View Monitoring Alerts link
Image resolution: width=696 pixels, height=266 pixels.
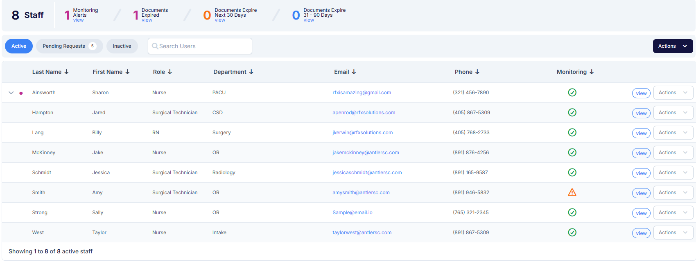78,20
